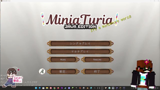The image size is (160, 90).
Task: Open the マルチプレイ multiplayer menu
Action: coord(80,51)
